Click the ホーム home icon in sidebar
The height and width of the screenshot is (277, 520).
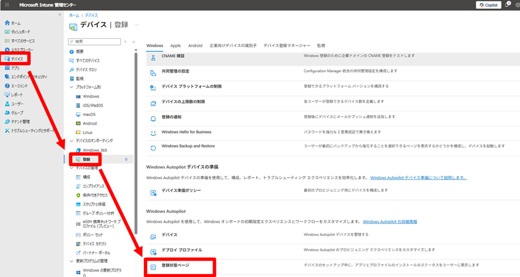[7, 23]
